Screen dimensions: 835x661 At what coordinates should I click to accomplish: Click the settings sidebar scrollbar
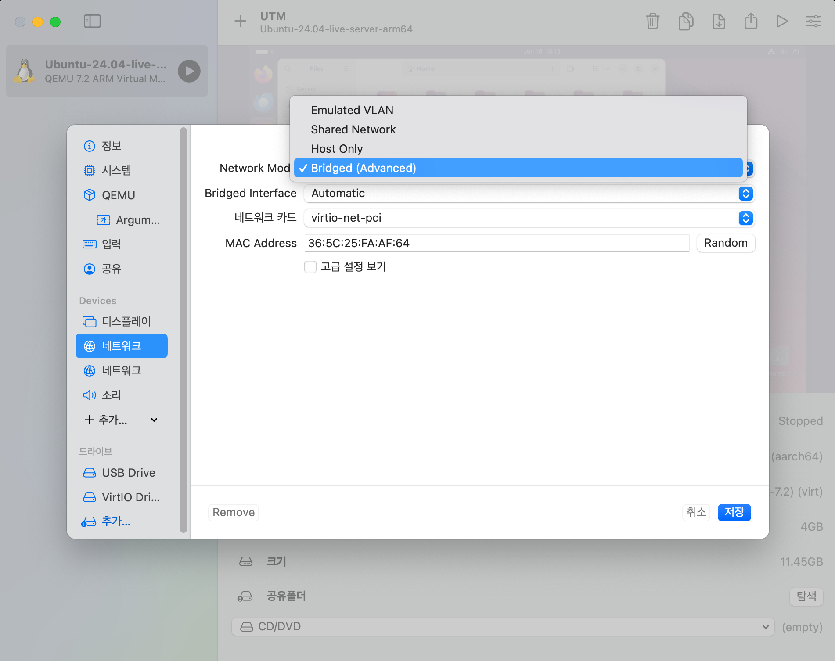tap(184, 330)
